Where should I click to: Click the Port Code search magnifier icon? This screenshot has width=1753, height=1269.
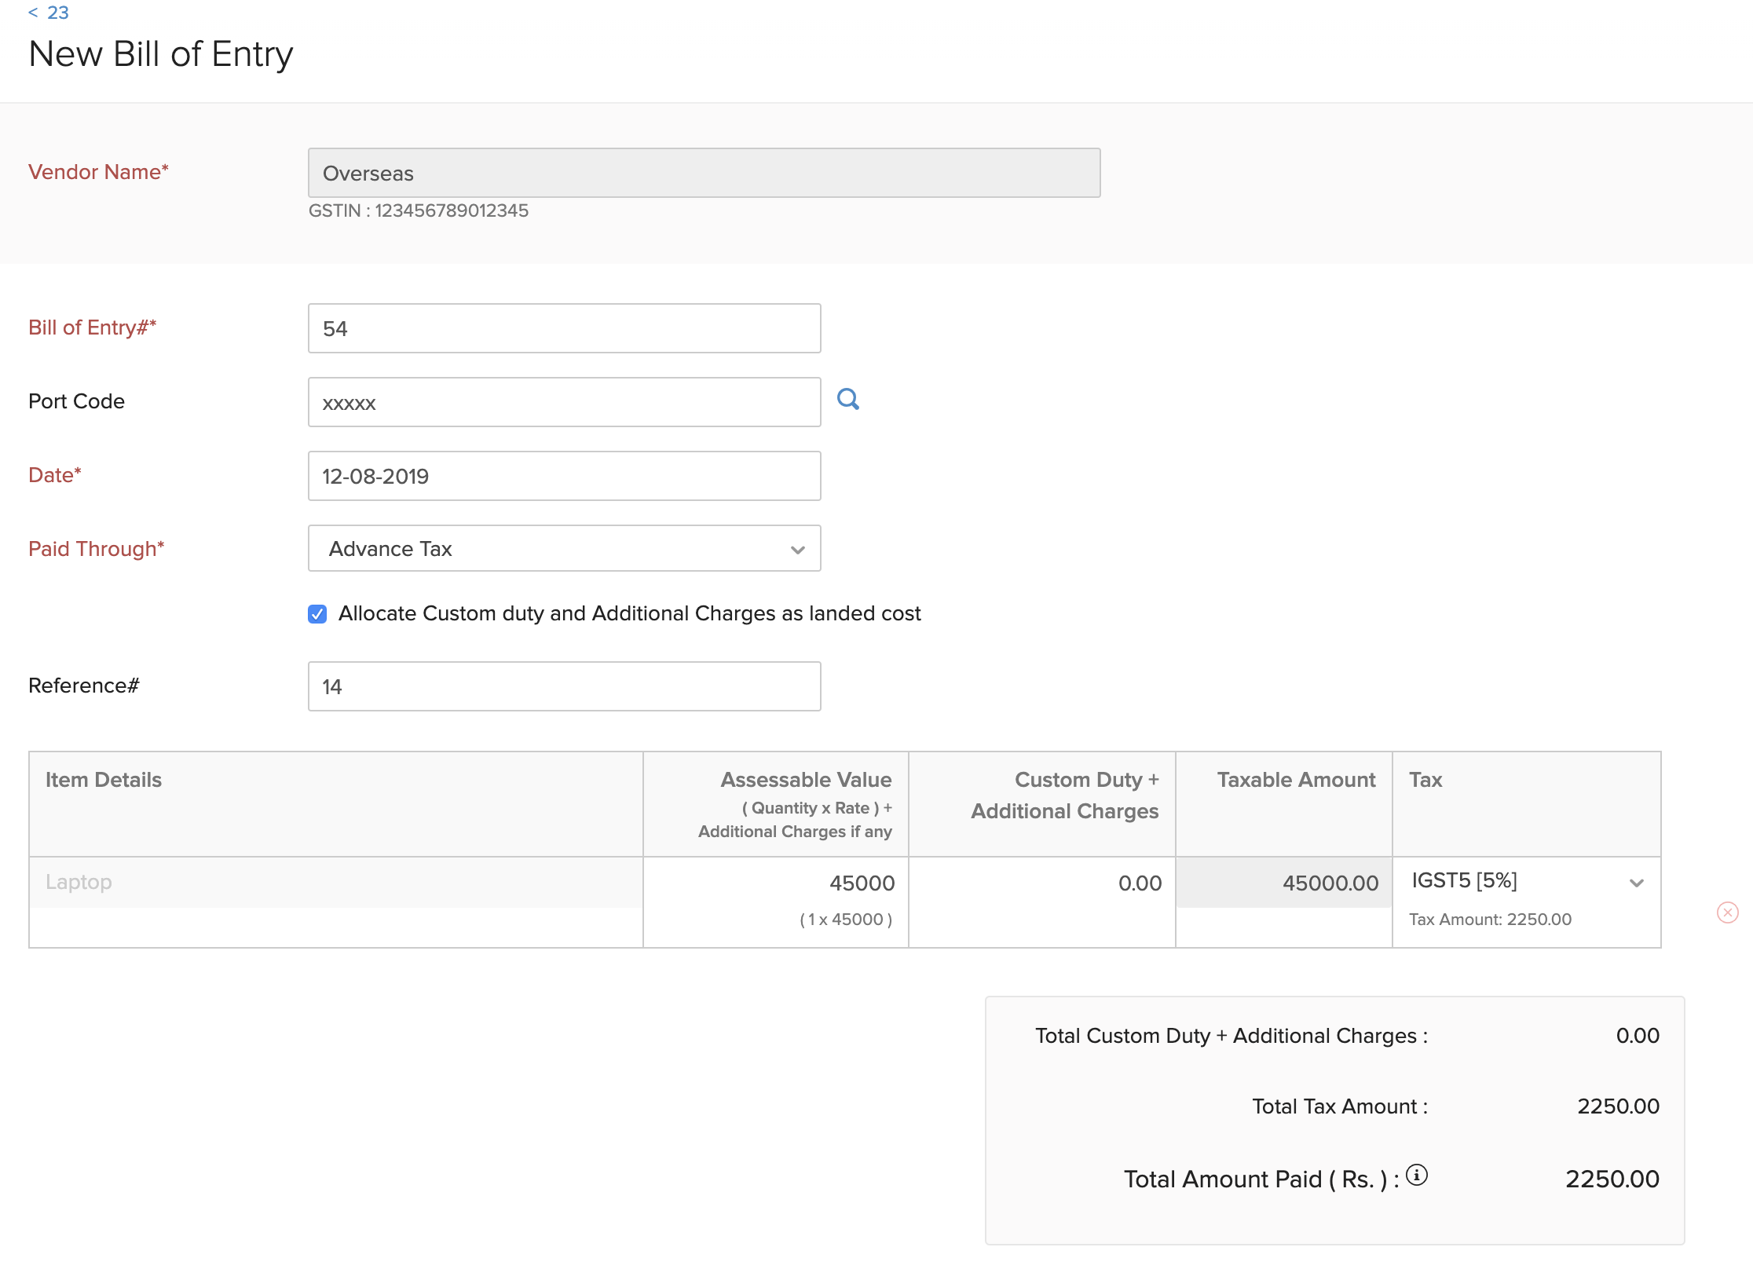tap(847, 400)
